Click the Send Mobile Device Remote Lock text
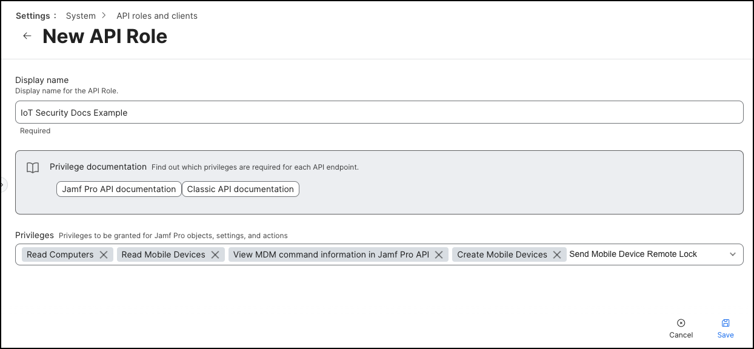 pyautogui.click(x=633, y=254)
